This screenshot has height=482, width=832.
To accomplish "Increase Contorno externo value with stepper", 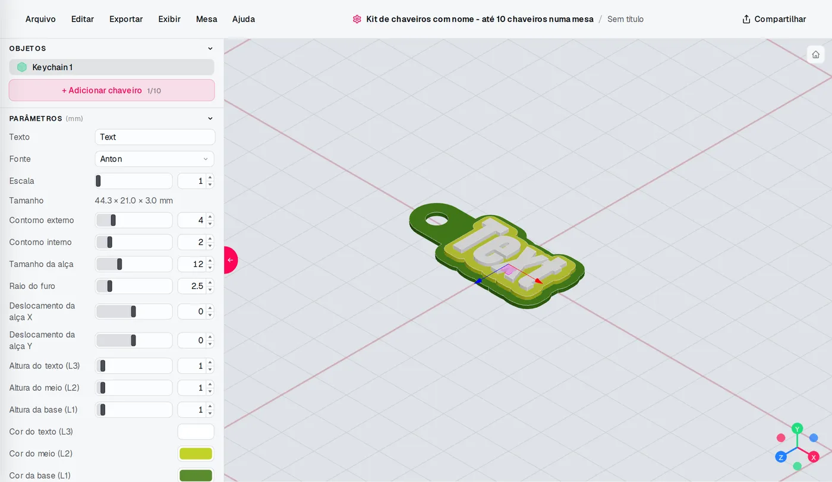I will (210, 217).
